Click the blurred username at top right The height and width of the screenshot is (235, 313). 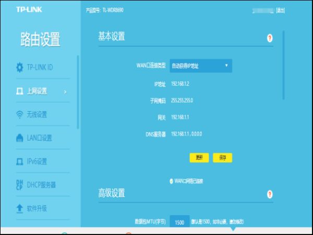click(263, 11)
